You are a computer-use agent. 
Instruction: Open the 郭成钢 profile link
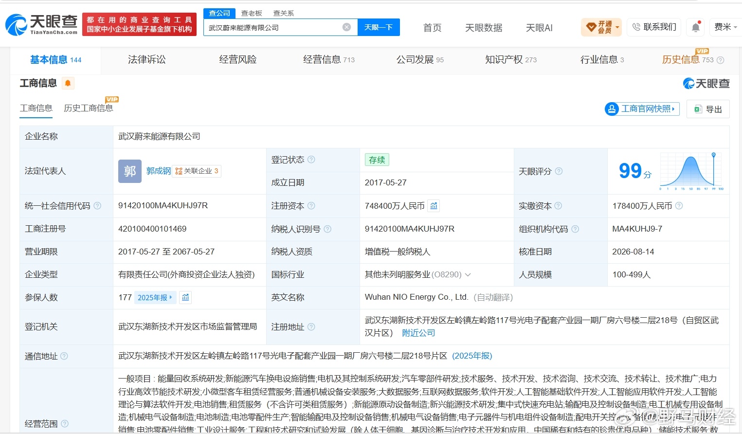coord(159,171)
